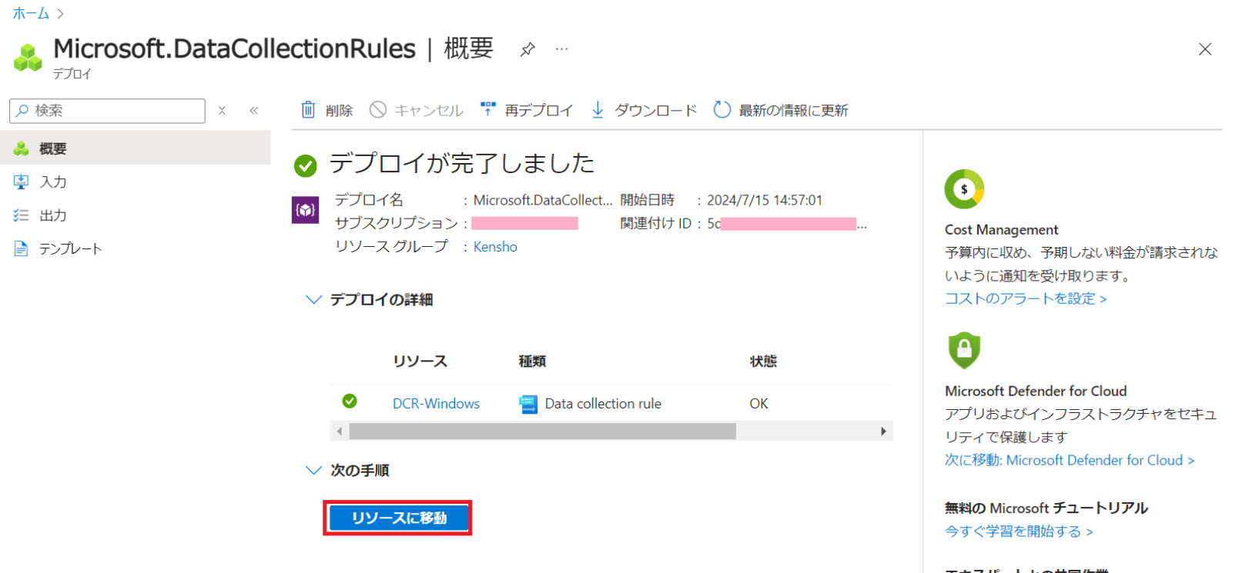Click the 再デプロイ toolbar button
The width and height of the screenshot is (1239, 573).
527,110
